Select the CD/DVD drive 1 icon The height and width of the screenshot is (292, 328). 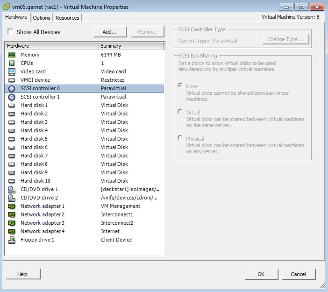(12, 189)
